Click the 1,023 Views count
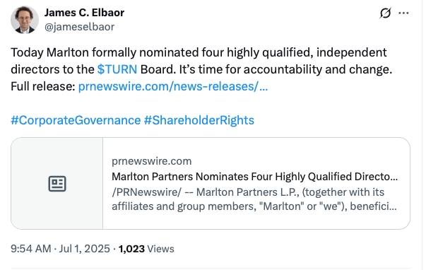The height and width of the screenshot is (270, 426). [x=146, y=249]
